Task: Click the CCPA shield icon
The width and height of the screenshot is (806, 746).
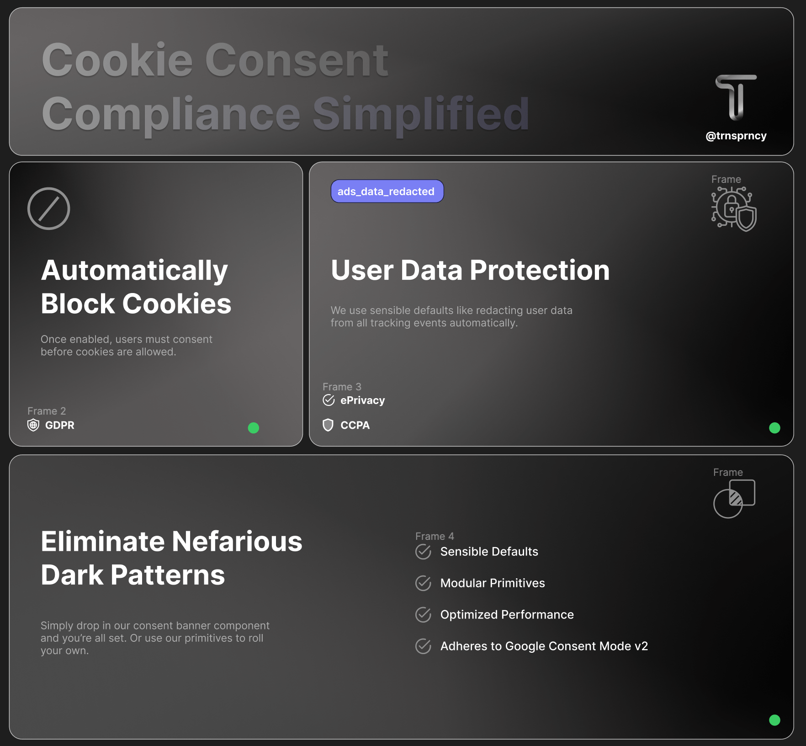Action: coord(328,425)
